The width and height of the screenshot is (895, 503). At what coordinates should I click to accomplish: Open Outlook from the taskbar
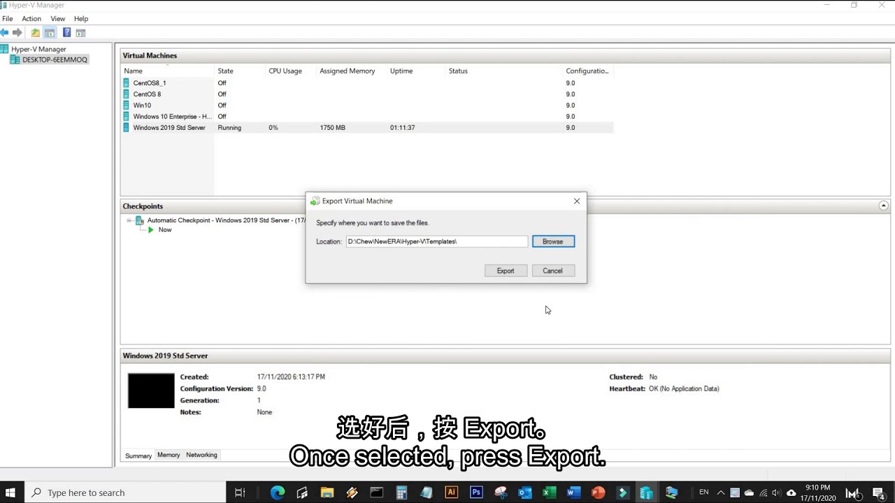tap(525, 493)
